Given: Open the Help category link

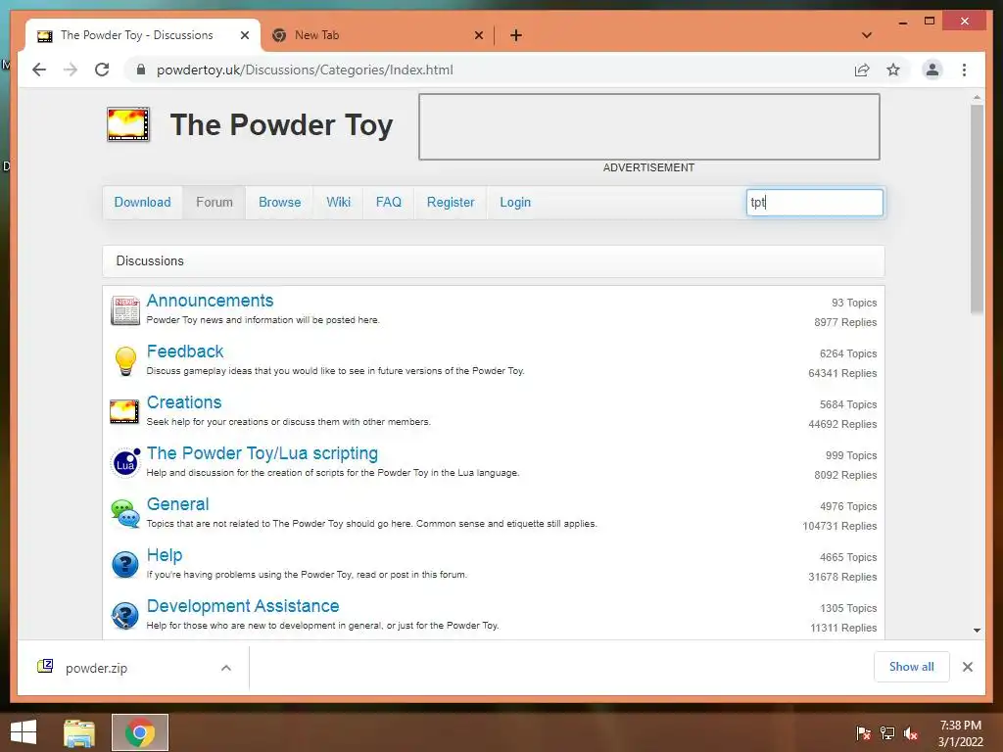Looking at the screenshot, I should point(165,555).
